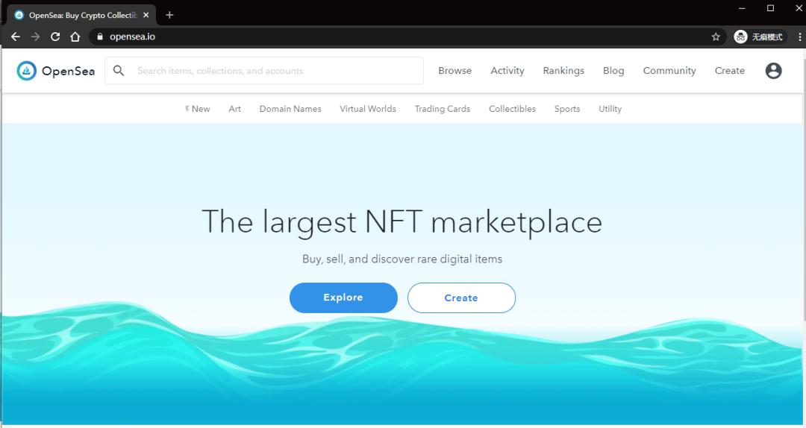Select the OpenSea: Buy Crypto tab
Screen dimensions: 806x428
81,15
